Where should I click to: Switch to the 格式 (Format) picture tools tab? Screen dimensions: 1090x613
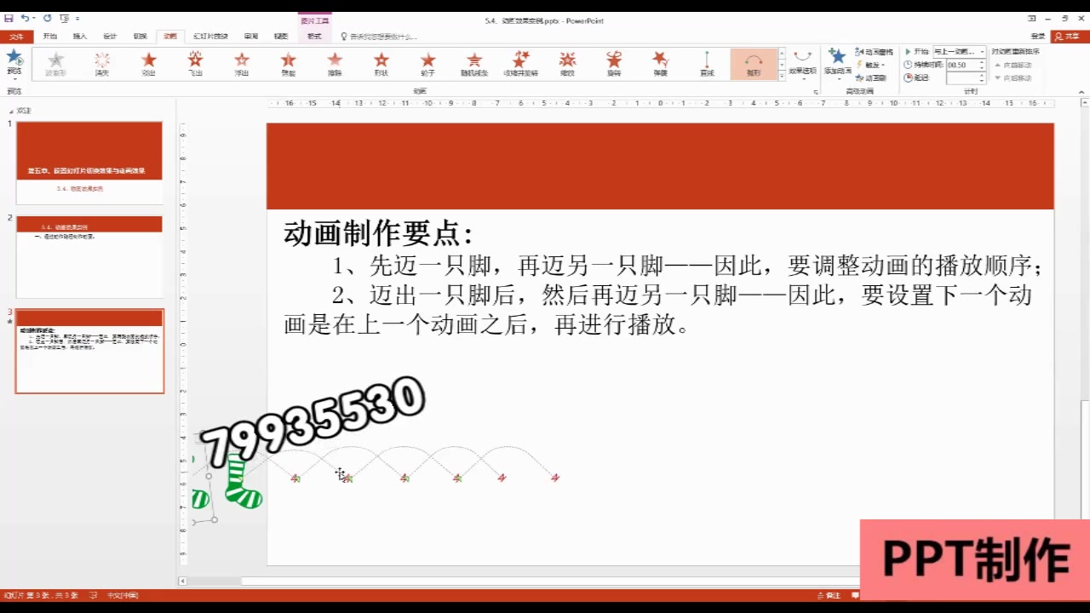[x=314, y=37]
